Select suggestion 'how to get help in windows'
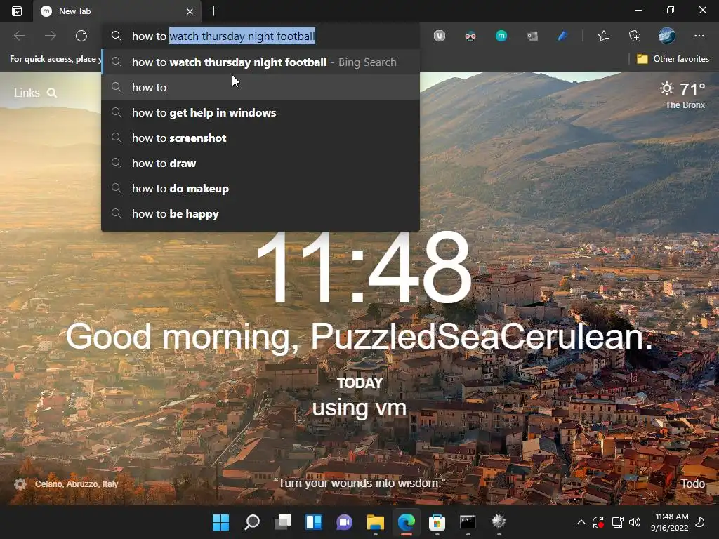 click(260, 113)
